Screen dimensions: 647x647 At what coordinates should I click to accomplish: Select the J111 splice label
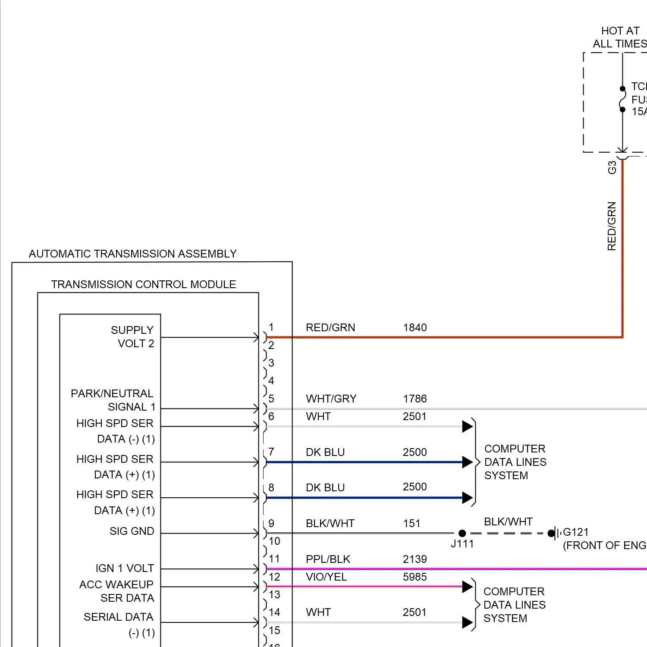click(462, 544)
